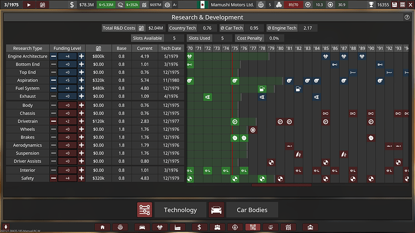Decrease Drivetrain funding level
Image resolution: width=415 pixels, height=233 pixels.
[54, 121]
